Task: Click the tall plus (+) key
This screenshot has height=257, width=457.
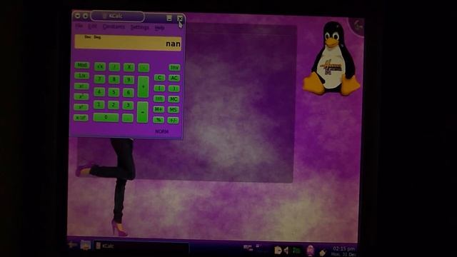Action: (x=143, y=87)
